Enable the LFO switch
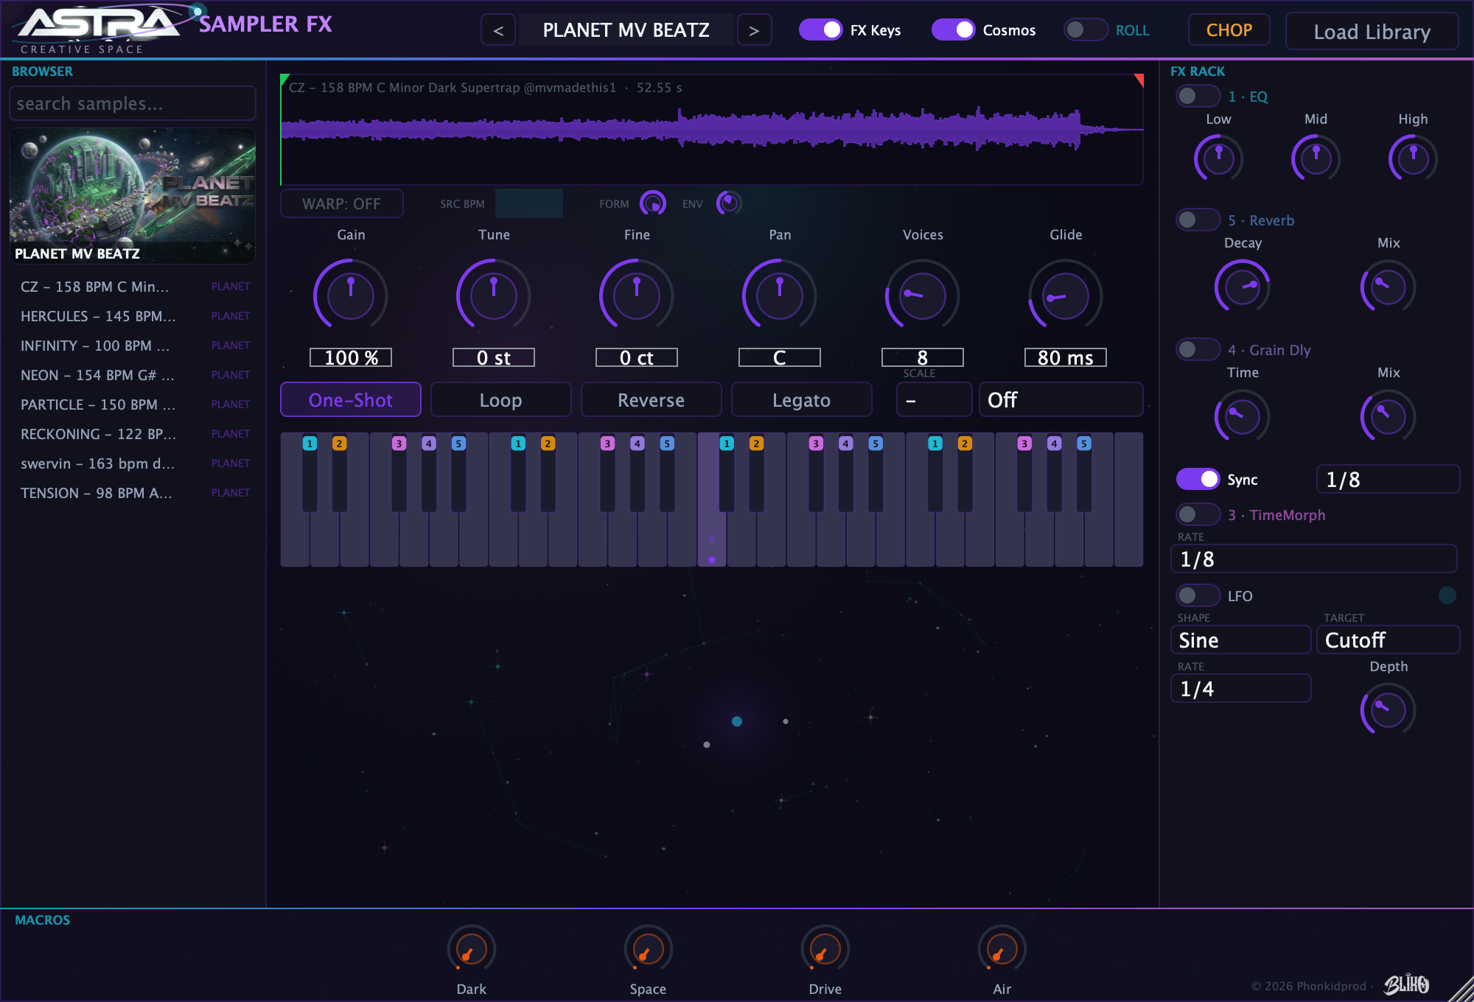The width and height of the screenshot is (1474, 1002). [1198, 595]
